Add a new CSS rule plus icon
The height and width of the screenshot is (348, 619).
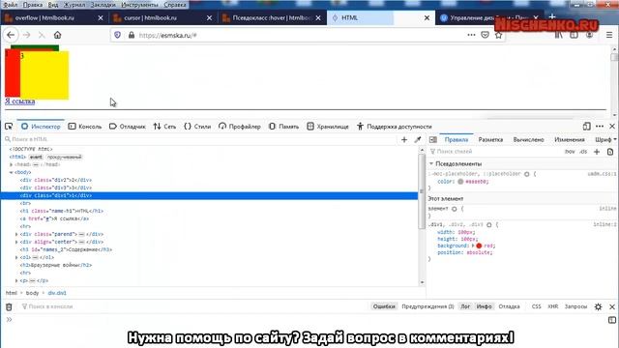point(597,152)
